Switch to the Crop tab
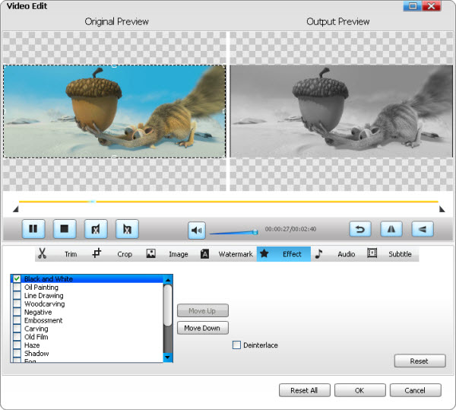Screen dimensions: 456x410 coord(125,254)
